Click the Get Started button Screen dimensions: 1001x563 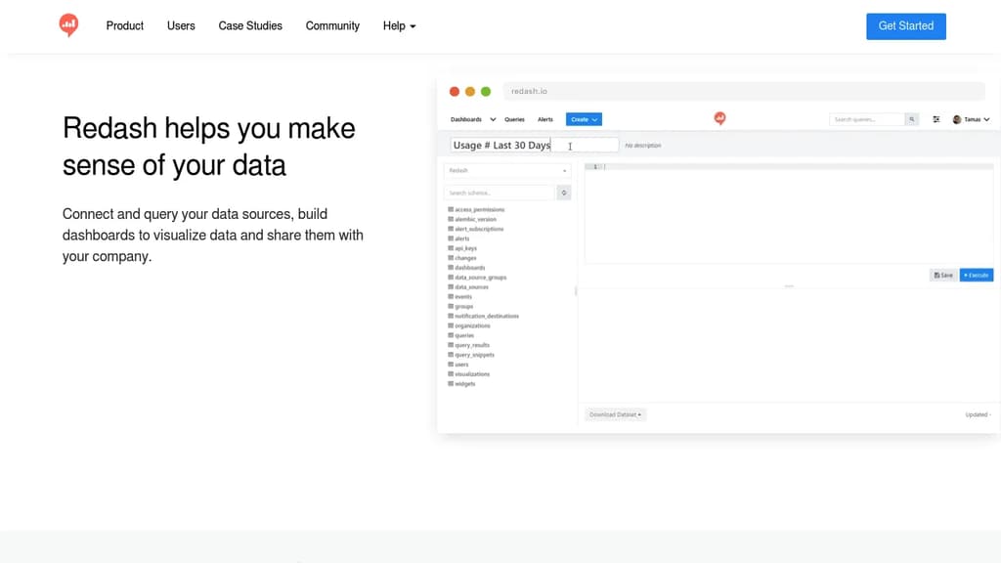[x=905, y=26]
